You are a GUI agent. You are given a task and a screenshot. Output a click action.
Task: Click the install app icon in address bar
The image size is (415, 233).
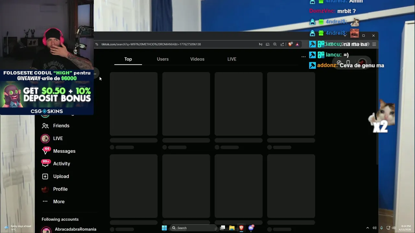click(267, 44)
